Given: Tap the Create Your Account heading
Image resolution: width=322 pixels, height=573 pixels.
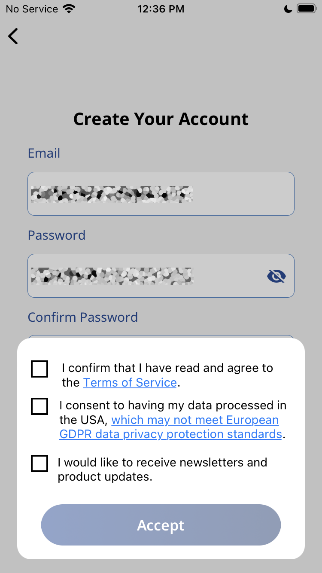Looking at the screenshot, I should [x=161, y=119].
